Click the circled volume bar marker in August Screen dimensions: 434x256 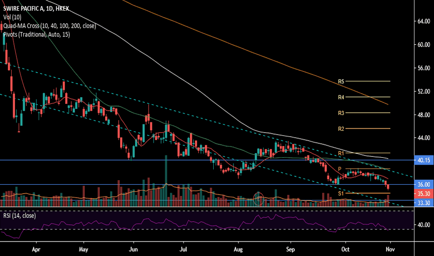(x=259, y=198)
